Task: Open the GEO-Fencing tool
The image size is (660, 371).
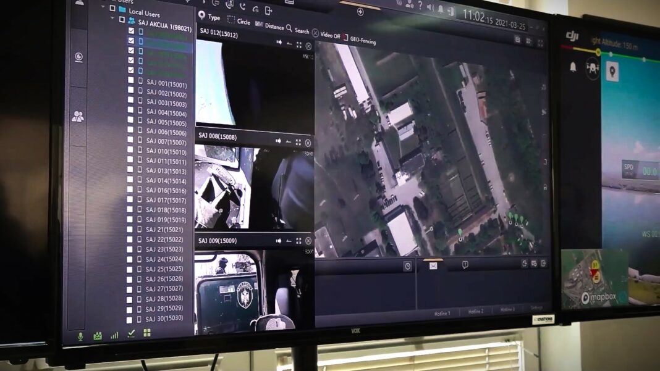Action: pos(359,40)
